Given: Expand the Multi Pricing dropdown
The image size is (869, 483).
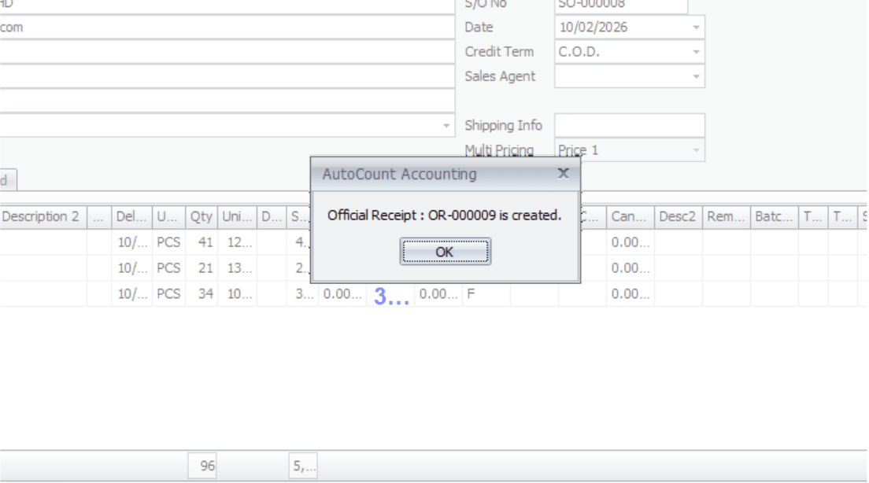Looking at the screenshot, I should 696,150.
